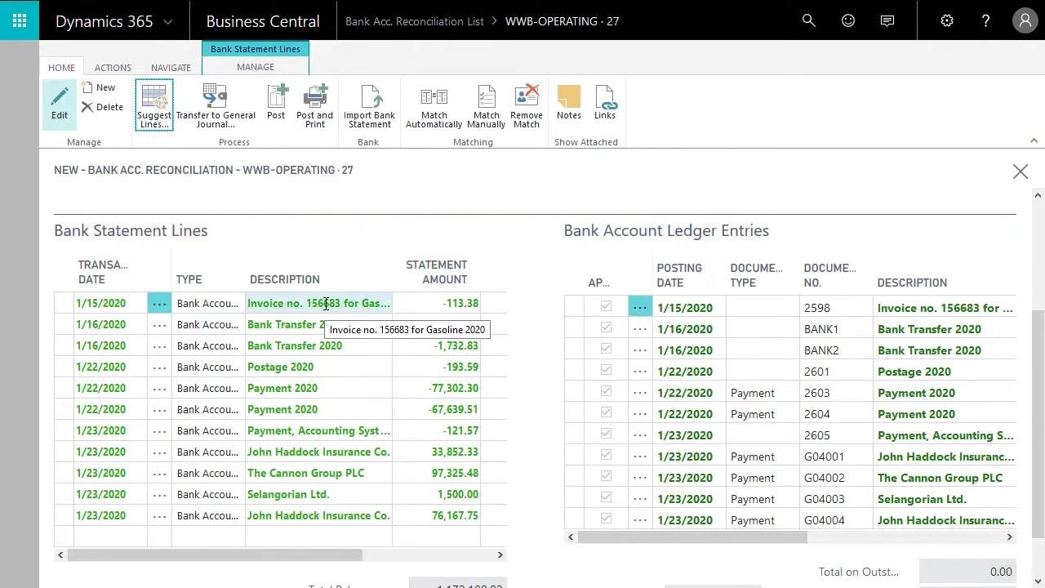
Task: Switch to the HOME ribbon tab
Action: [61, 68]
